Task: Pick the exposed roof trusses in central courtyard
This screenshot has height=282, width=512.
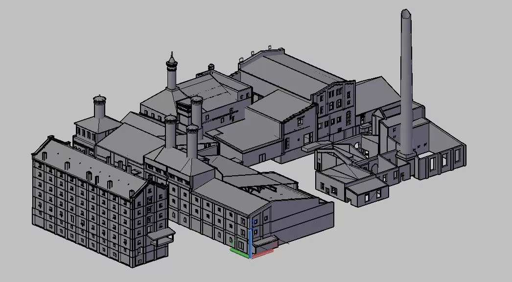Action: click(x=264, y=185)
